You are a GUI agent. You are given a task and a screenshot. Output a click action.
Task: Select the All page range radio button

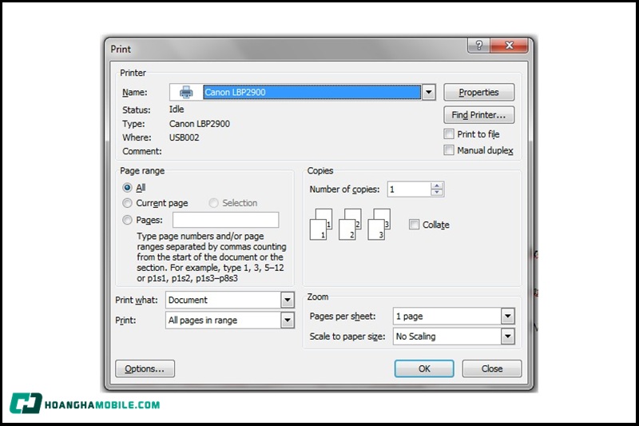tap(127, 188)
